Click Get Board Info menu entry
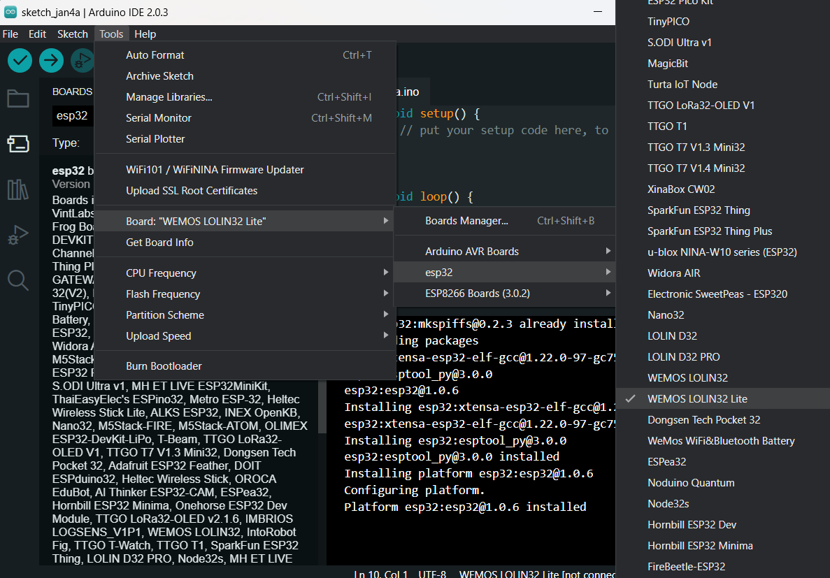The width and height of the screenshot is (830, 578). pyautogui.click(x=245, y=243)
